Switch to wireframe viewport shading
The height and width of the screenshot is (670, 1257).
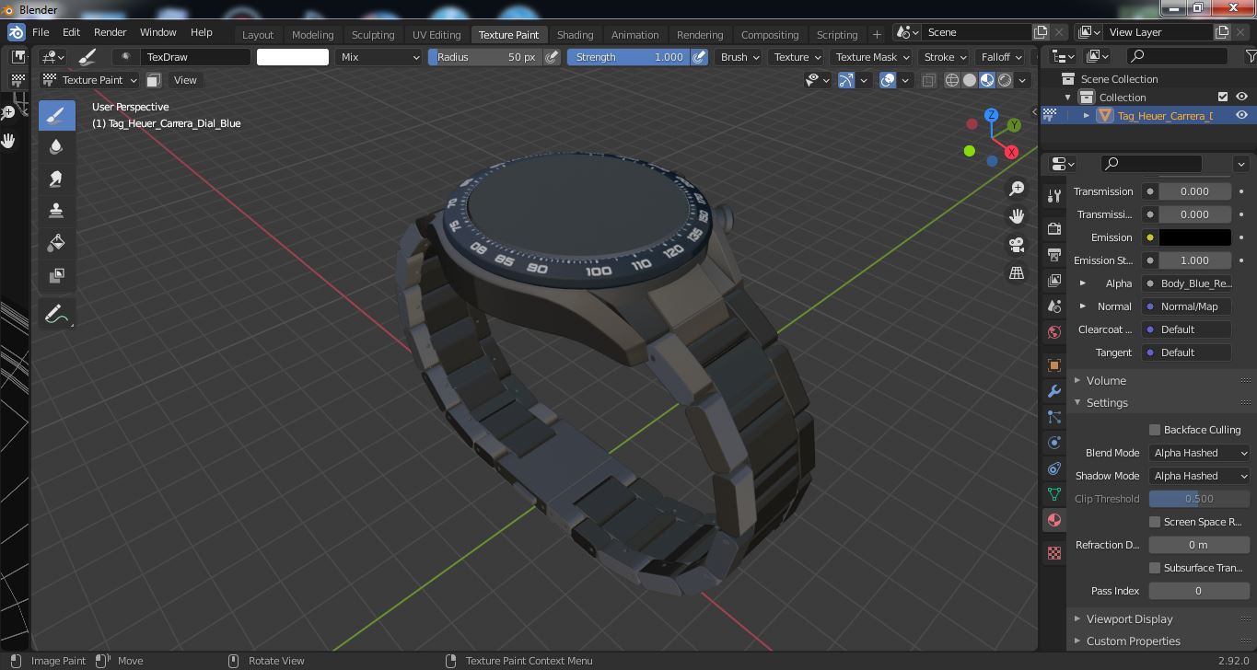click(952, 80)
